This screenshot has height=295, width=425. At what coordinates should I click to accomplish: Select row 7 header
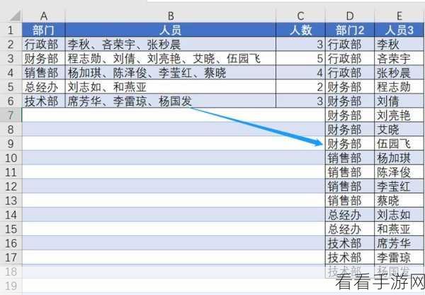click(11, 115)
